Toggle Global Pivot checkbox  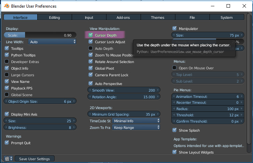tap(91, 68)
